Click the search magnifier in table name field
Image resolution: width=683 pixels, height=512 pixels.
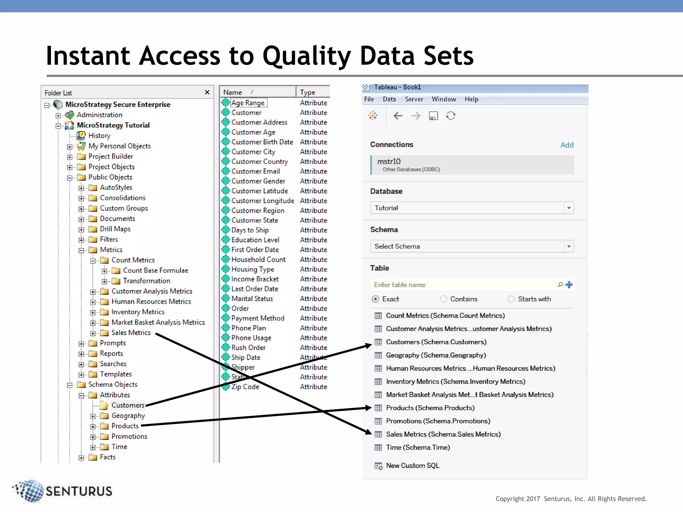560,285
